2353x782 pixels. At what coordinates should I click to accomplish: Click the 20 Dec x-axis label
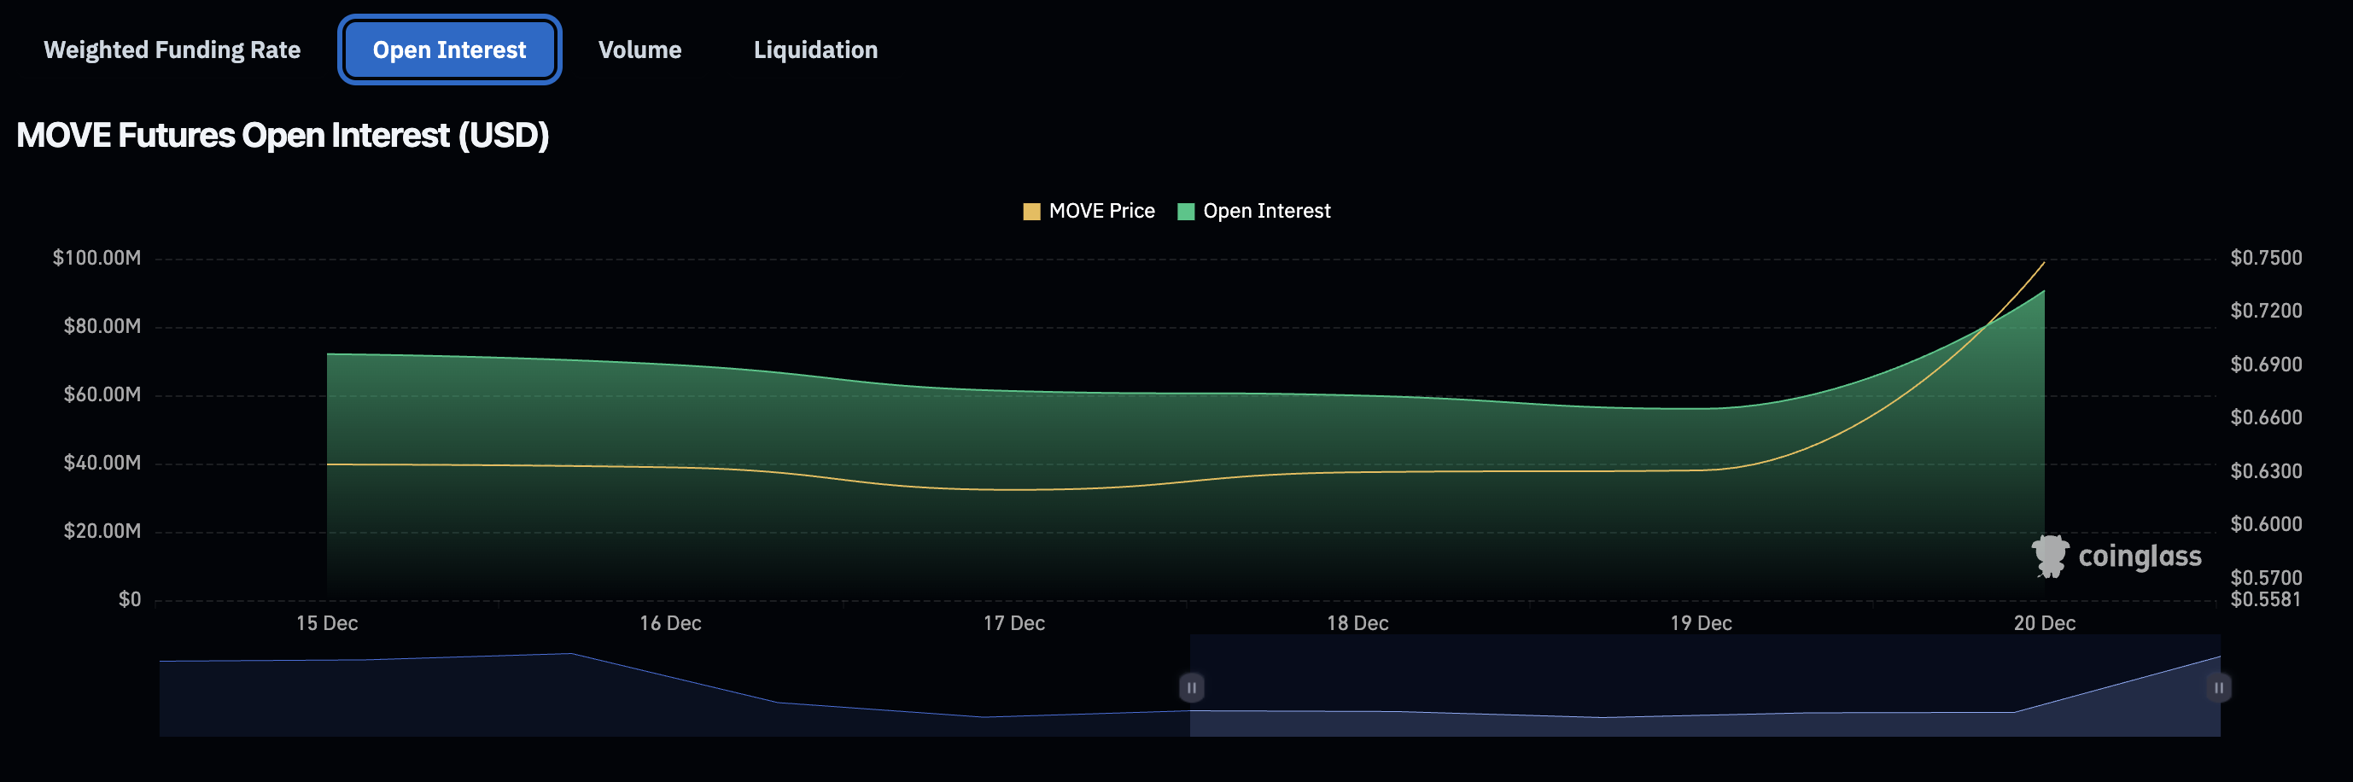[x=2044, y=623]
